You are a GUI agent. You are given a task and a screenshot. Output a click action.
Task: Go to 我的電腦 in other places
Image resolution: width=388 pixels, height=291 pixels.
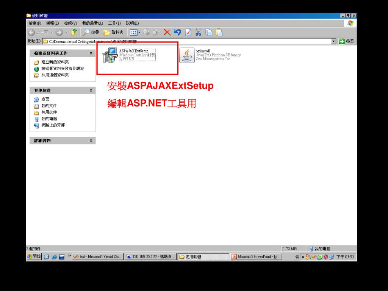pos(49,119)
